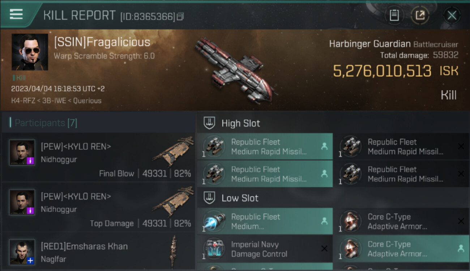Click the K4-RFZ system location link
The image size is (470, 271).
click(21, 101)
